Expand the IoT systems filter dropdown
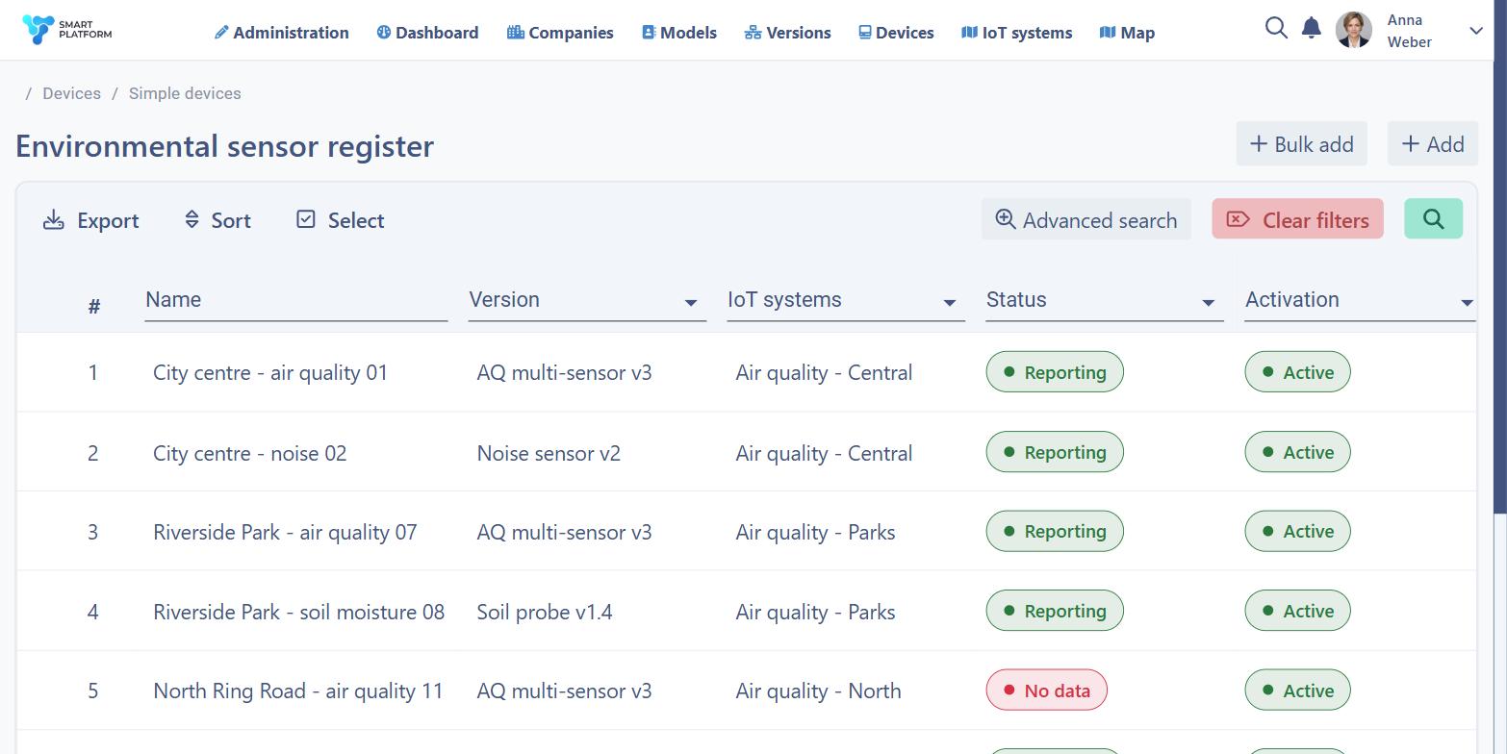Screen dimensions: 1507x754 949,303
